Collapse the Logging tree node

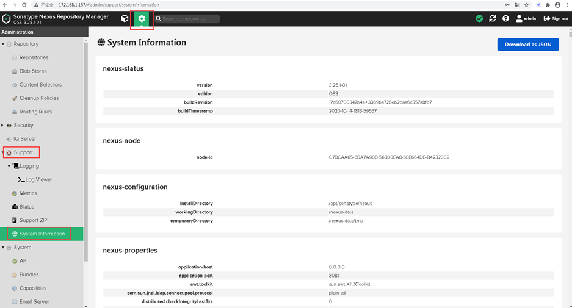[9, 166]
